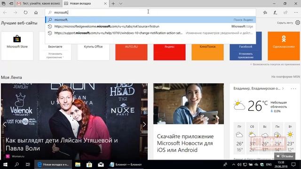Open the Favorites hub star icon
The width and height of the screenshot is (301, 169).
[x=265, y=13]
